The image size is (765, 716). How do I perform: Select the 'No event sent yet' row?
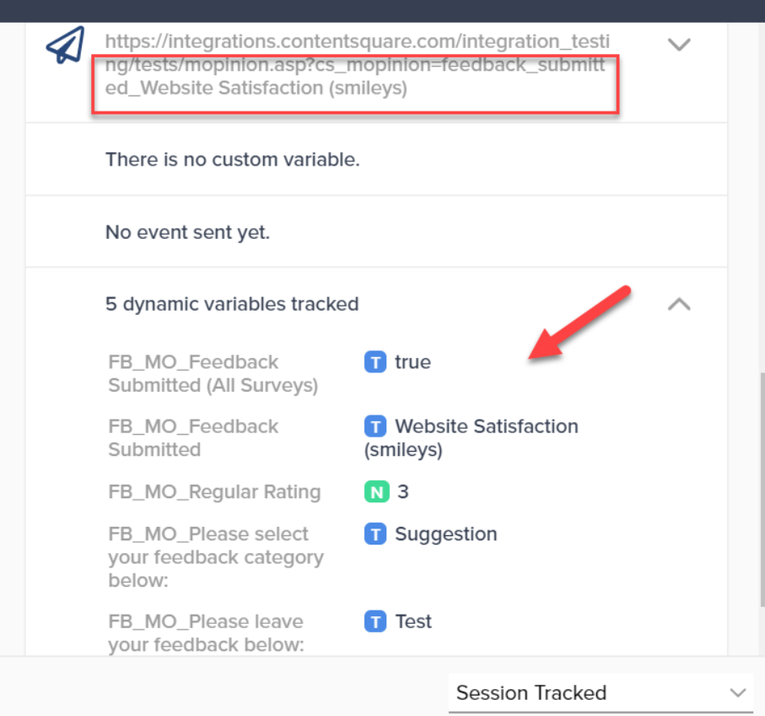click(376, 232)
